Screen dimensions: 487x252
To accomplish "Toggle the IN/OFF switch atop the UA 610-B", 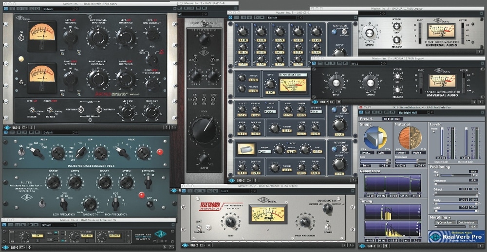I will (204, 23).
